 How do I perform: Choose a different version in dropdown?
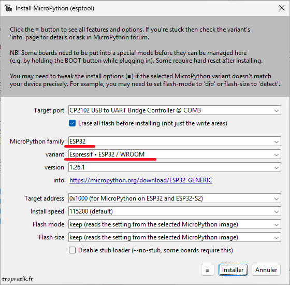pyautogui.click(x=175, y=167)
